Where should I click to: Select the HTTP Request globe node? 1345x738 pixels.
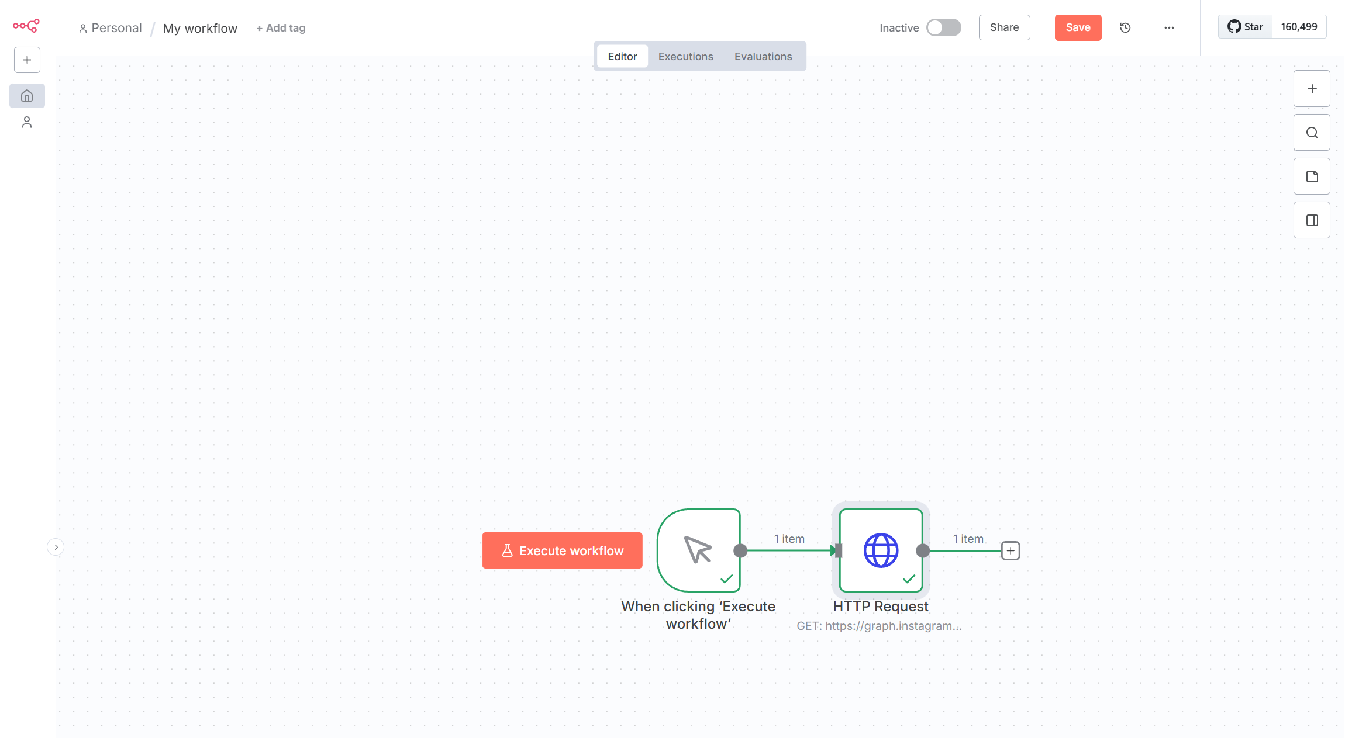point(881,550)
